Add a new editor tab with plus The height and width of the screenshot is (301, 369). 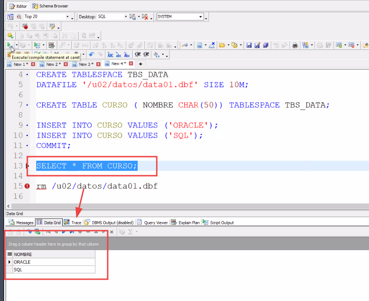(x=140, y=64)
